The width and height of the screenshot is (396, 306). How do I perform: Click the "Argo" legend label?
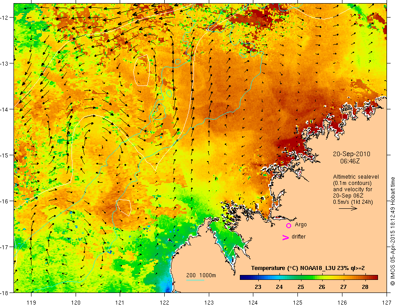pyautogui.click(x=301, y=225)
